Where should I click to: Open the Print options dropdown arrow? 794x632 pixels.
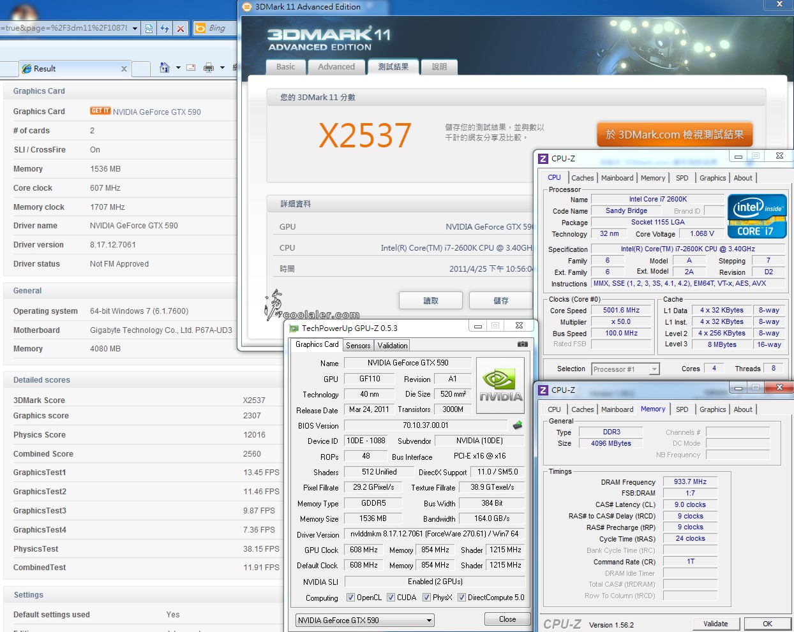(222, 68)
